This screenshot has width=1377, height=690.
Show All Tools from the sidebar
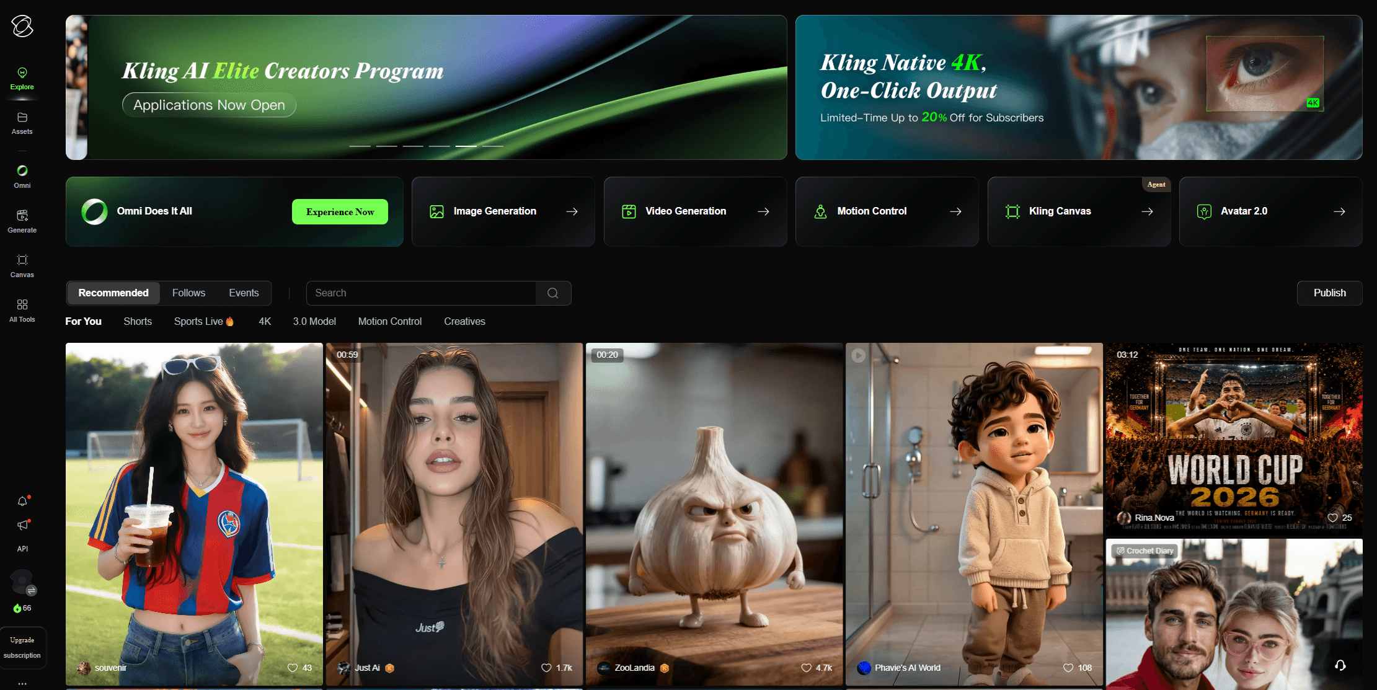pyautogui.click(x=22, y=311)
